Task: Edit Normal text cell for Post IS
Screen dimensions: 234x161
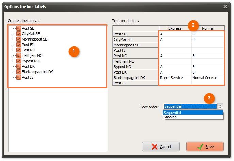Action: (x=208, y=83)
